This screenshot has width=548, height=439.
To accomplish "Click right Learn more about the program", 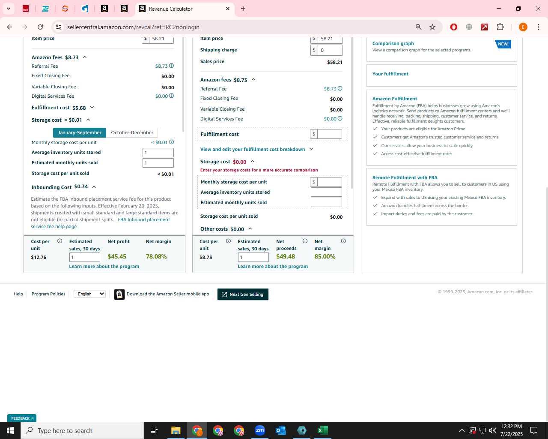I will point(273,266).
